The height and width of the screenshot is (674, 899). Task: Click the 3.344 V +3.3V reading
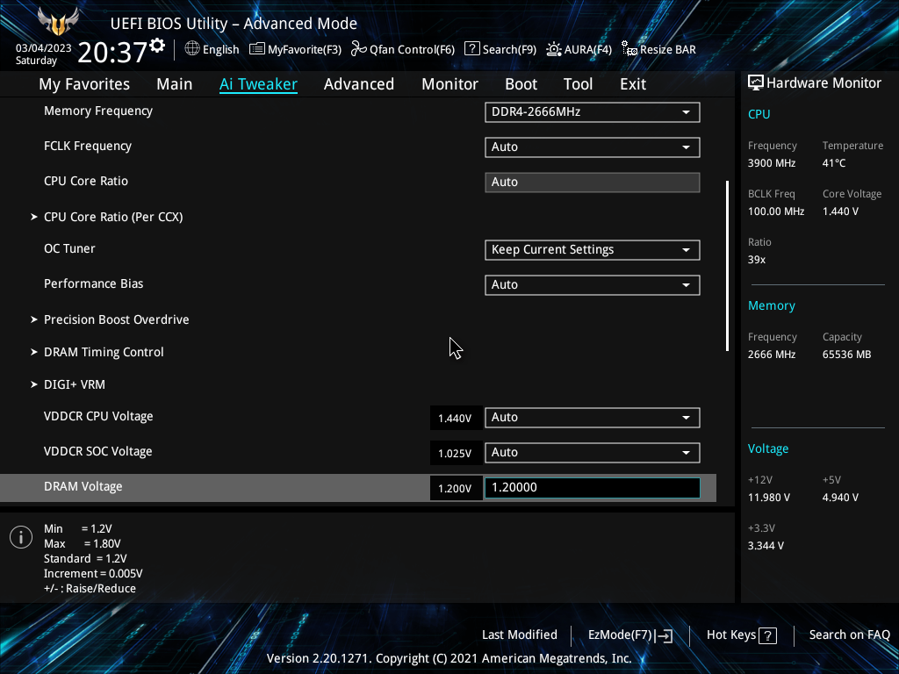[766, 546]
